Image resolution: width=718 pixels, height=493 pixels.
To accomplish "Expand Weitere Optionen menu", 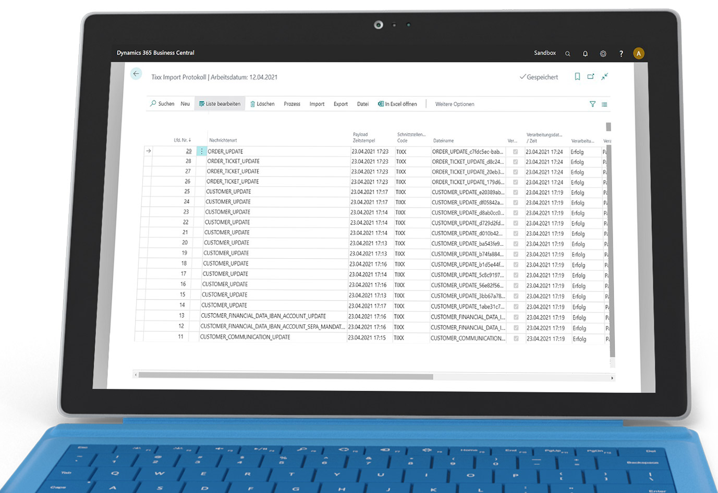I will (454, 104).
